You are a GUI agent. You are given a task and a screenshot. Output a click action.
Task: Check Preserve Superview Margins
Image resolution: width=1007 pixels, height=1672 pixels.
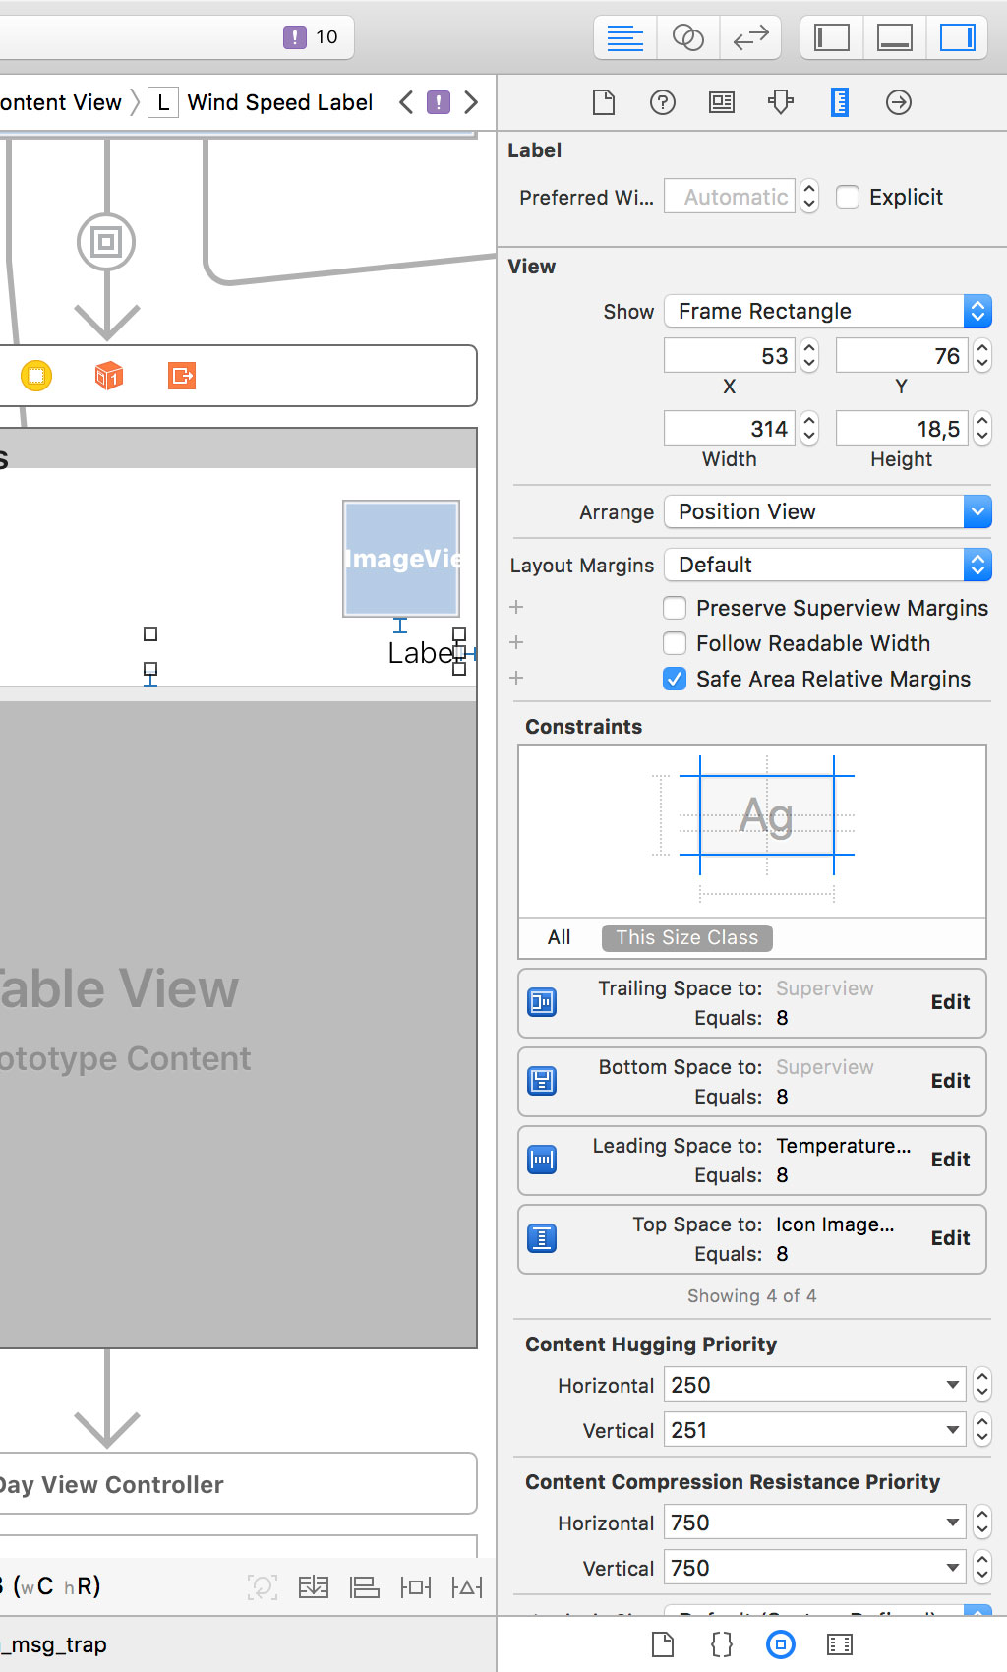pyautogui.click(x=675, y=608)
